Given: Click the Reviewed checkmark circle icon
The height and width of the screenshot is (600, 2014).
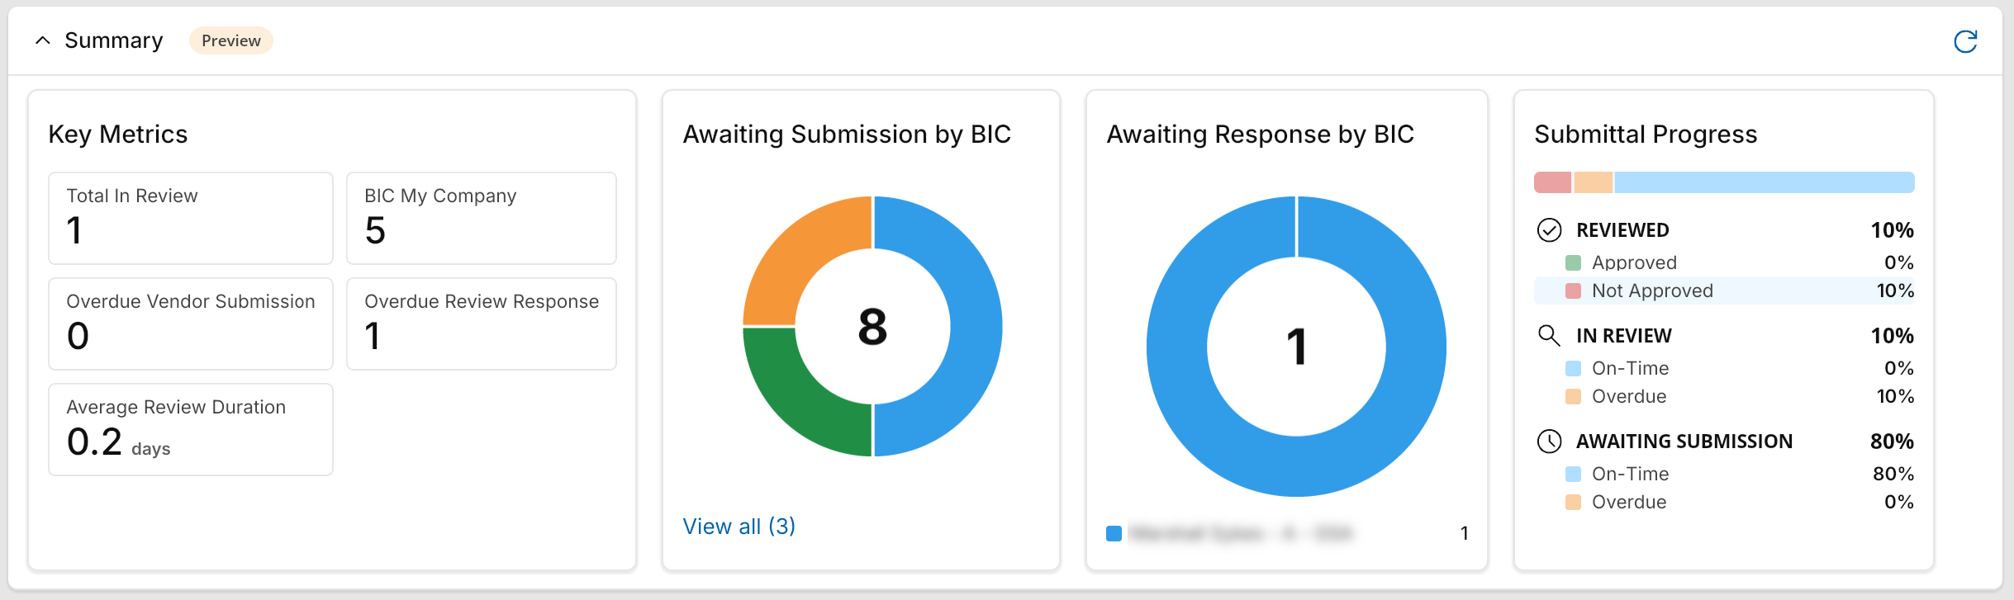Looking at the screenshot, I should [x=1549, y=230].
